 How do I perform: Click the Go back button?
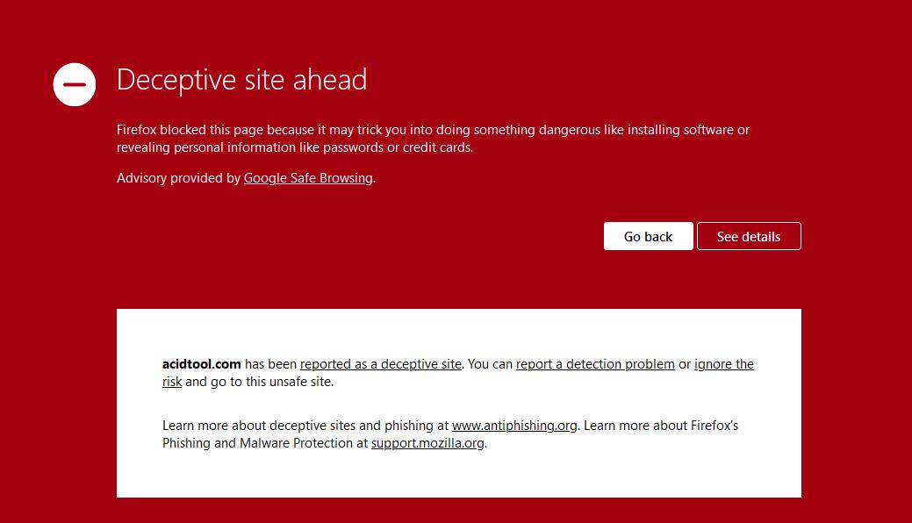648,236
